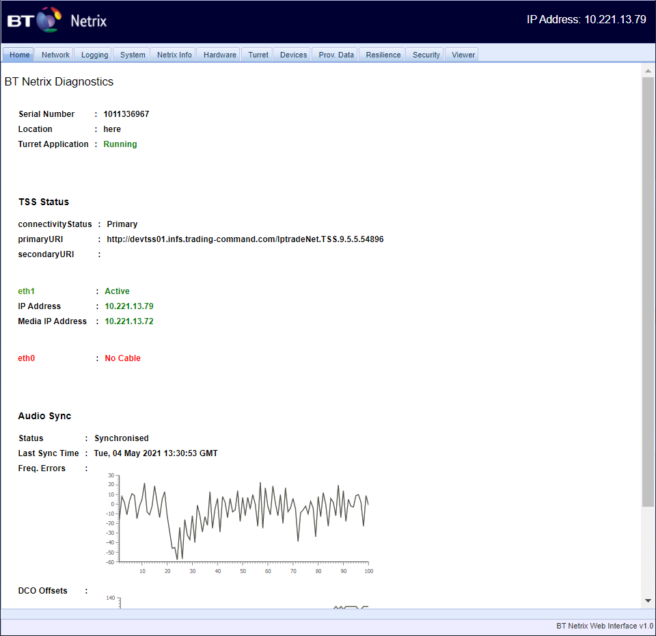Click the scrollbar up arrow
The height and width of the screenshot is (636, 656).
point(648,70)
